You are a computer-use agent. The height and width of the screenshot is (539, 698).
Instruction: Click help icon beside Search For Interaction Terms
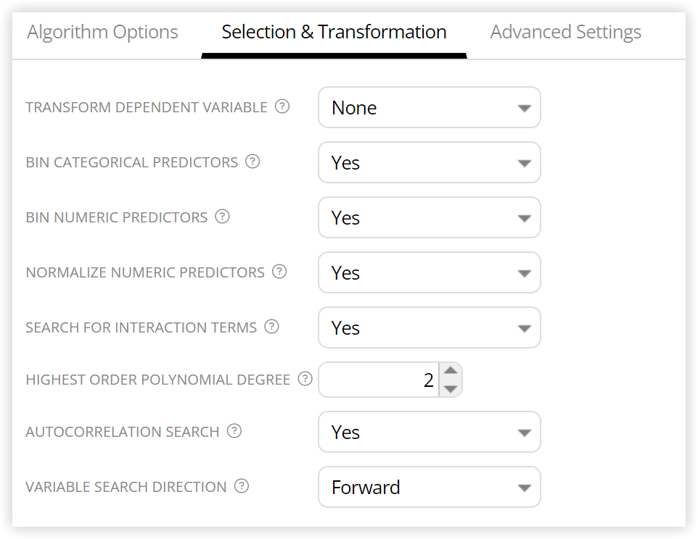pyautogui.click(x=271, y=327)
